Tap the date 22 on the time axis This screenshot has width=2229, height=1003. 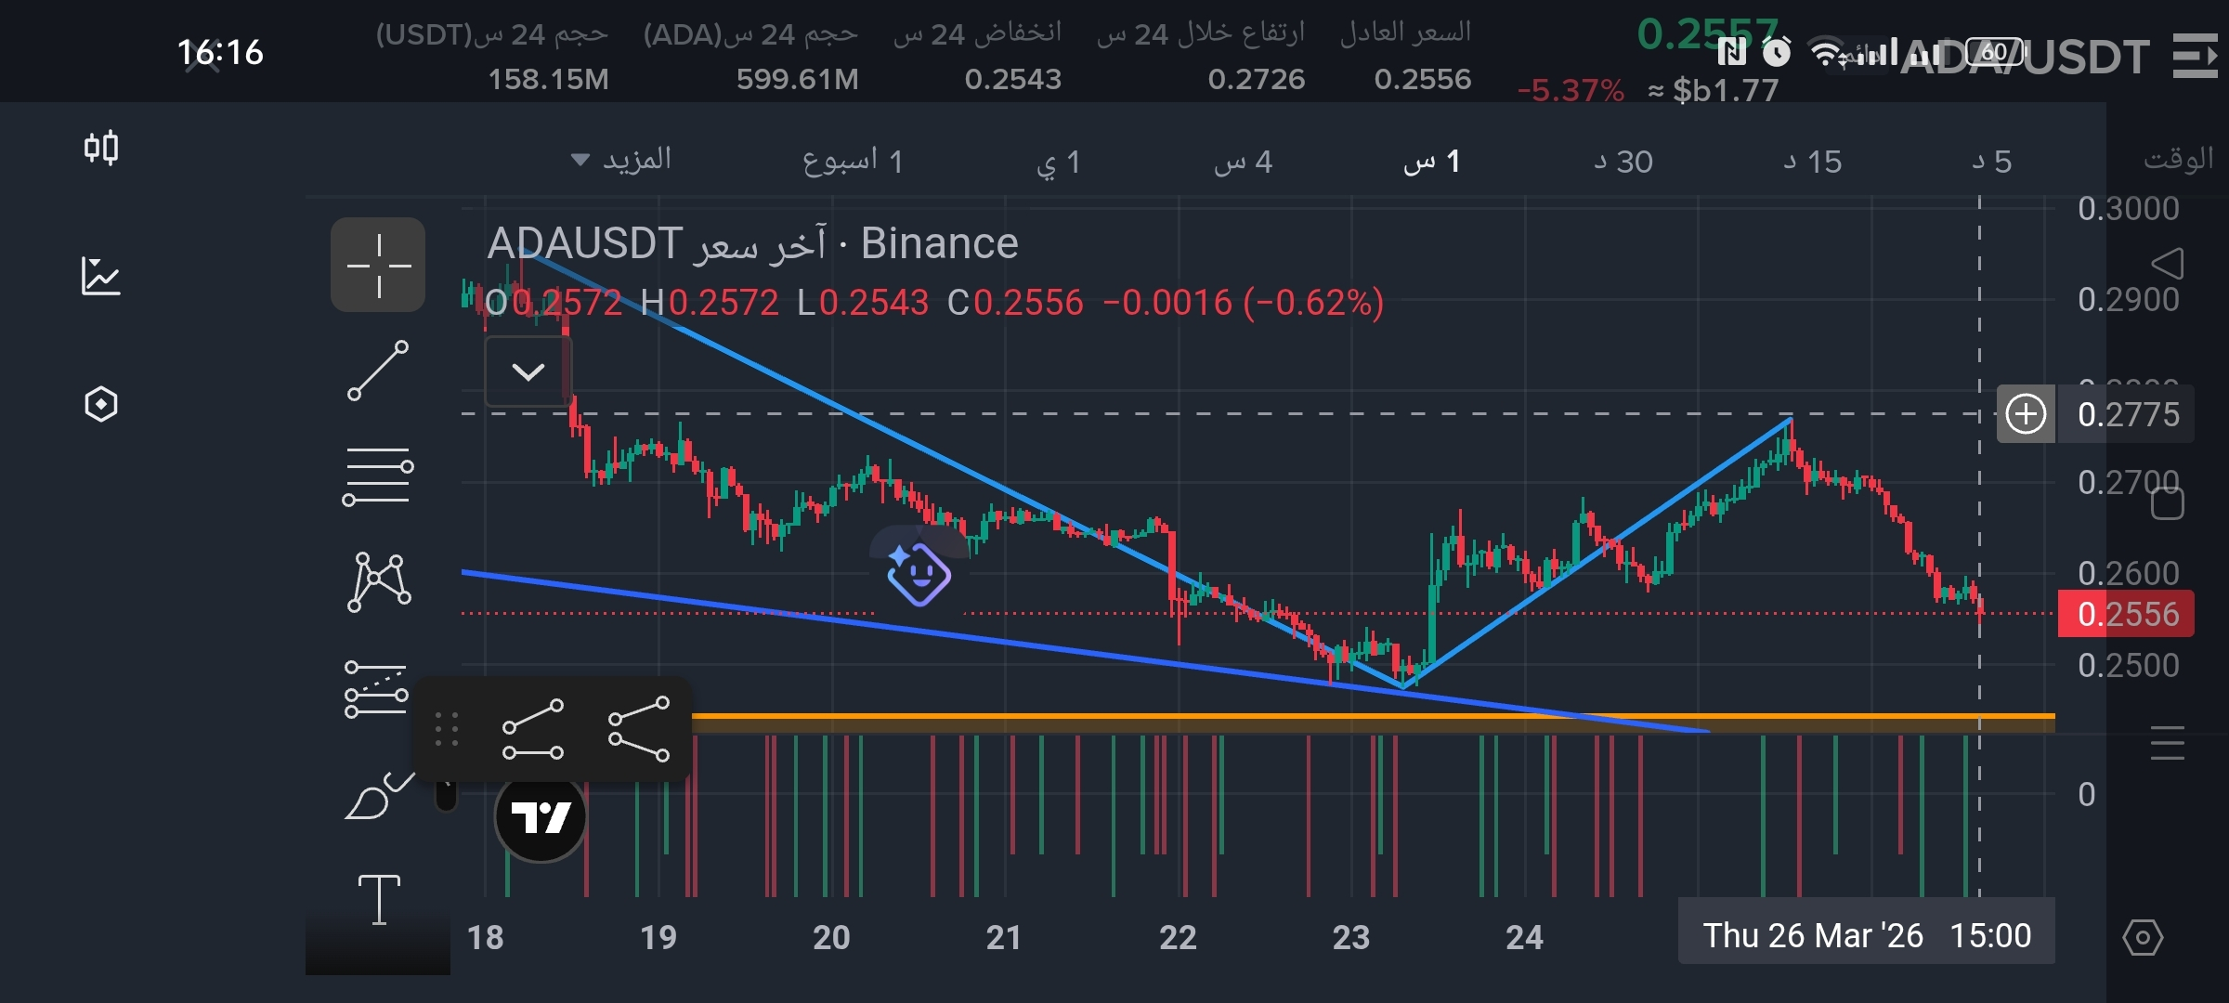pos(1178,937)
